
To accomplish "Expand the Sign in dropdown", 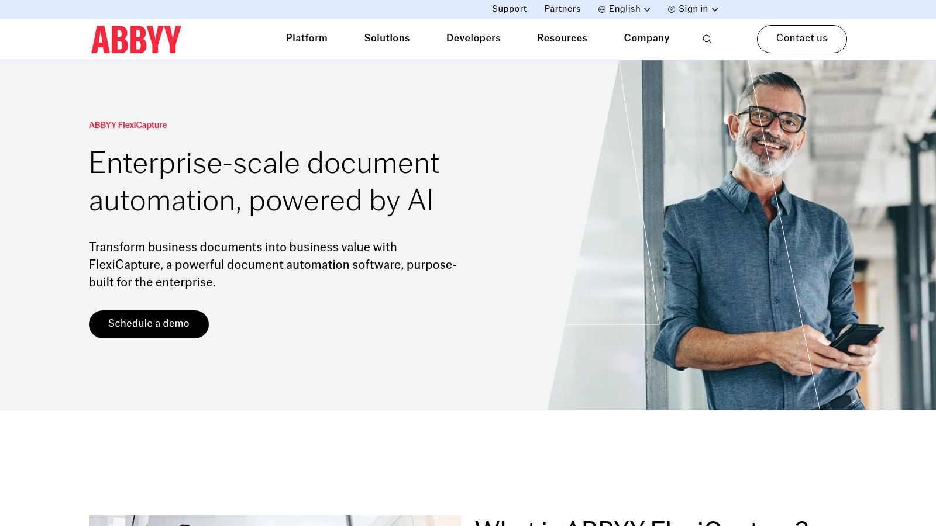I will point(693,9).
